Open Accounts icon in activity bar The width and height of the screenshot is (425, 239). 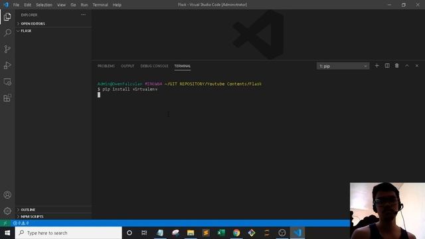point(7,195)
